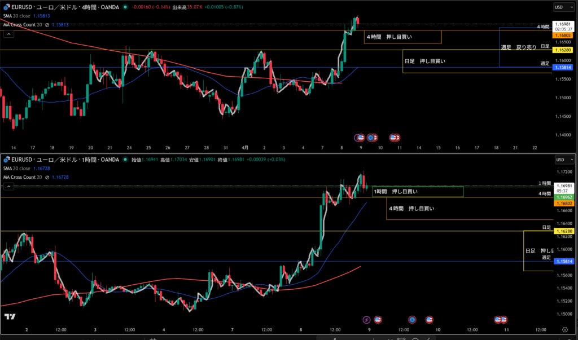
Task: Select the orange 1.16802 price label on the upper chart
Action: 563,35
